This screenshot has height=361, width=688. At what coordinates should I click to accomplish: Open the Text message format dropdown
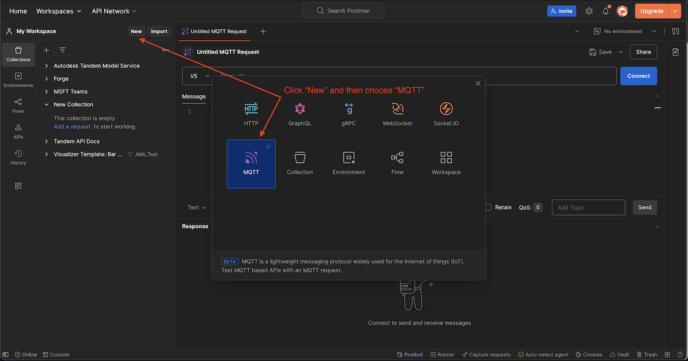coord(195,207)
